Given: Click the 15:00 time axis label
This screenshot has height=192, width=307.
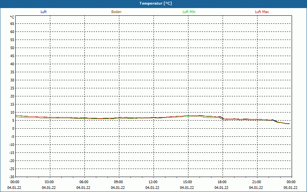Looking at the screenshot, I should click(188, 182).
